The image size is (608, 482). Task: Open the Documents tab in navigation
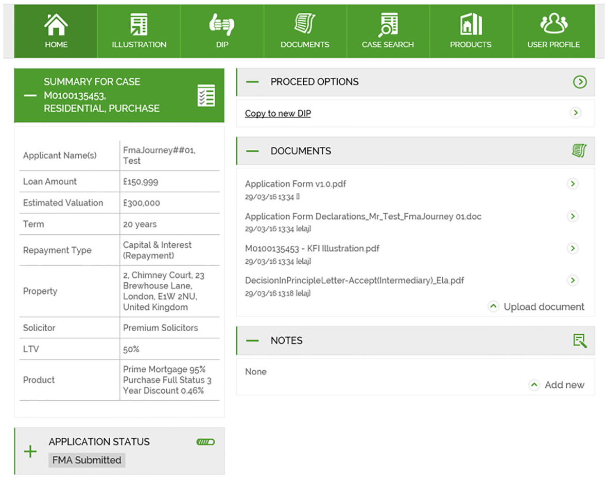(305, 31)
